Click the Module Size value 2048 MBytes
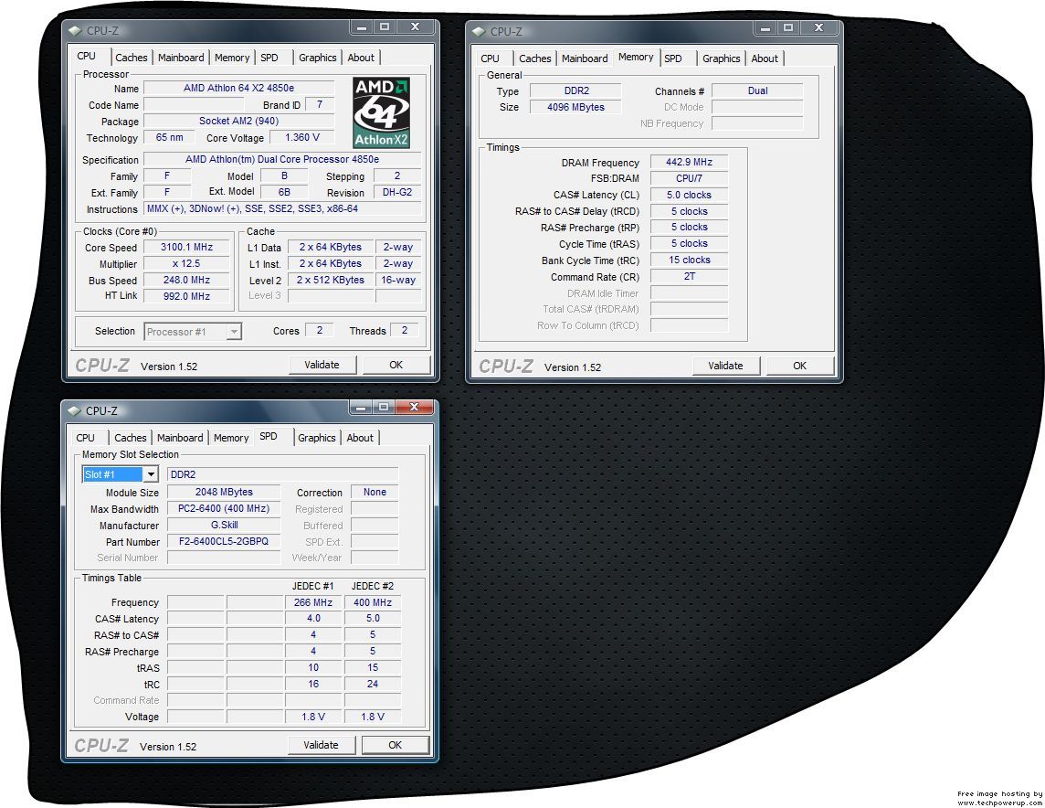Image resolution: width=1045 pixels, height=808 pixels. [224, 492]
